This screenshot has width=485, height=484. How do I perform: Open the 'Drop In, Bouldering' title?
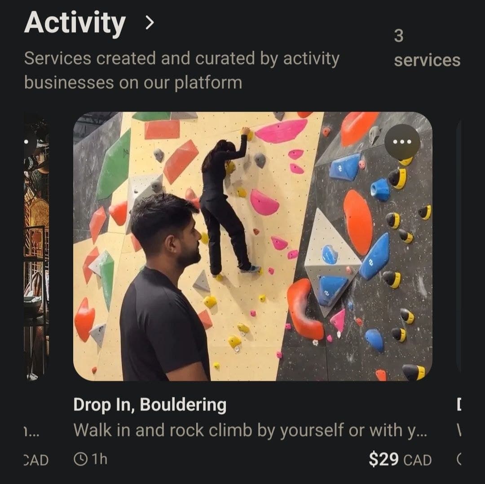click(150, 405)
